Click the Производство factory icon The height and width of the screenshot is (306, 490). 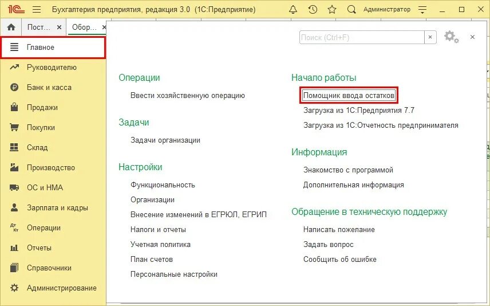click(x=14, y=167)
